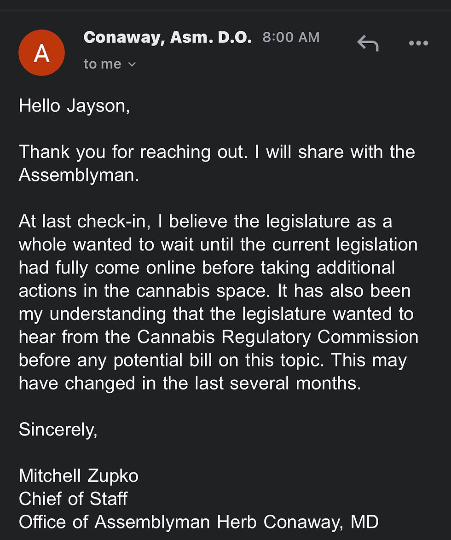Tap the 8:00 AM timestamp
Image resolution: width=451 pixels, height=540 pixels.
pos(291,38)
